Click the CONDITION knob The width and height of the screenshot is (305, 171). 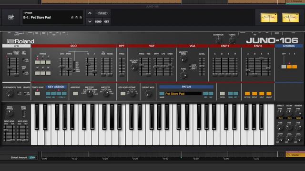[218, 40]
